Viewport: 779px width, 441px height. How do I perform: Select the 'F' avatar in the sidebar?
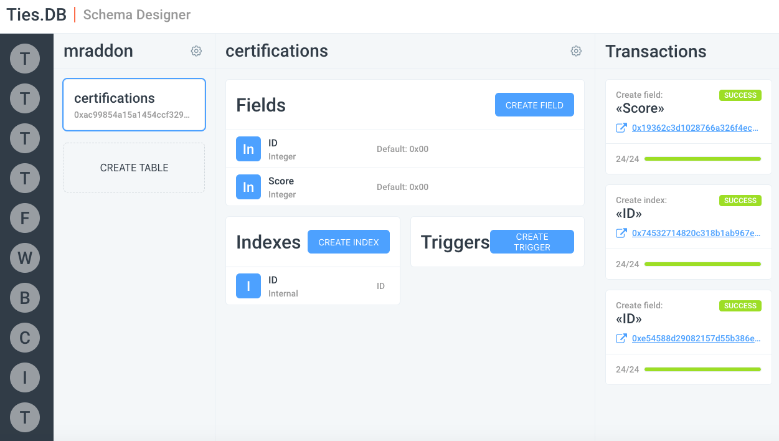[x=25, y=218]
